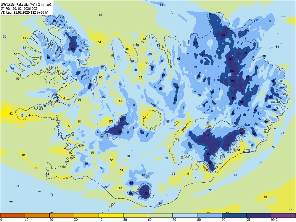Pick the legend swatch between 10 and 20
296x222 pixels.
pyautogui.click(x=37, y=215)
